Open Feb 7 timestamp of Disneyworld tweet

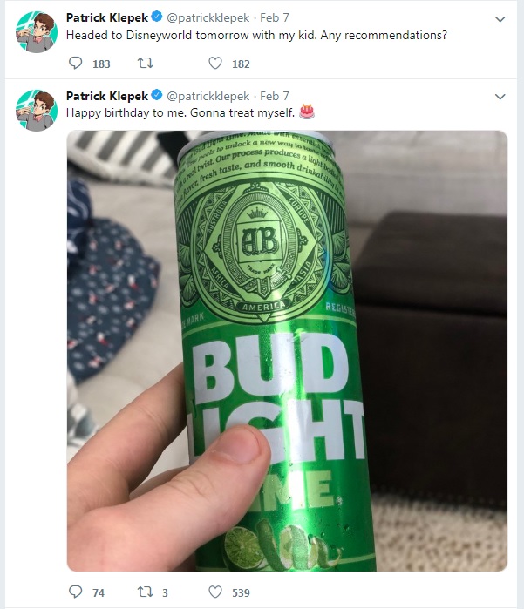[x=275, y=17]
